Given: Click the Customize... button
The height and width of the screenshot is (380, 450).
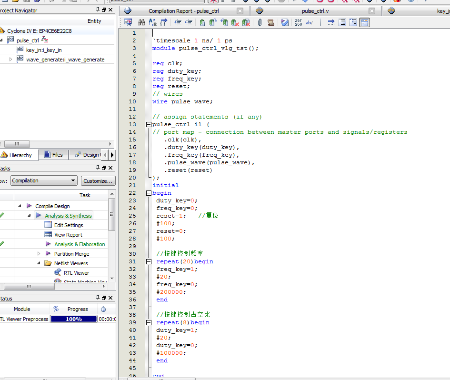Looking at the screenshot, I should pos(98,180).
